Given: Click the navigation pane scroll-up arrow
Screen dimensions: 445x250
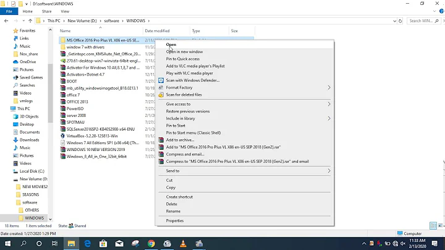Looking at the screenshot, I should pyautogui.click(x=50, y=30).
